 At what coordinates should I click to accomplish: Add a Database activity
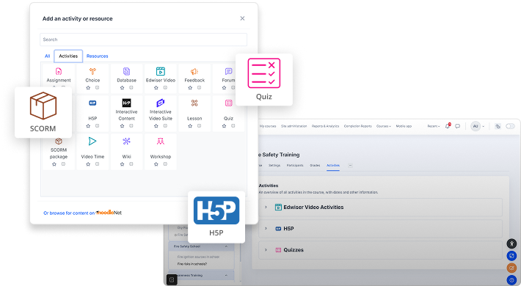127,71
